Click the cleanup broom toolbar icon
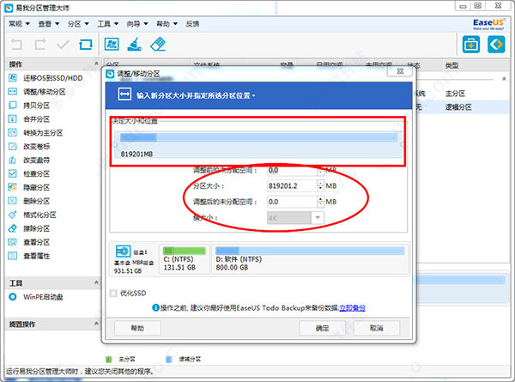Screen dimensions: 515x382 pos(135,44)
